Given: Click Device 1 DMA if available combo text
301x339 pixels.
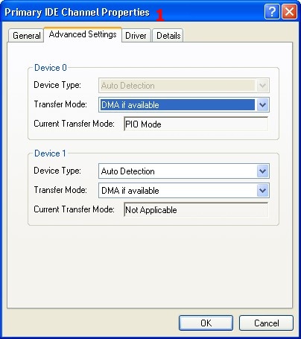Looking at the screenshot, I should click(130, 191).
